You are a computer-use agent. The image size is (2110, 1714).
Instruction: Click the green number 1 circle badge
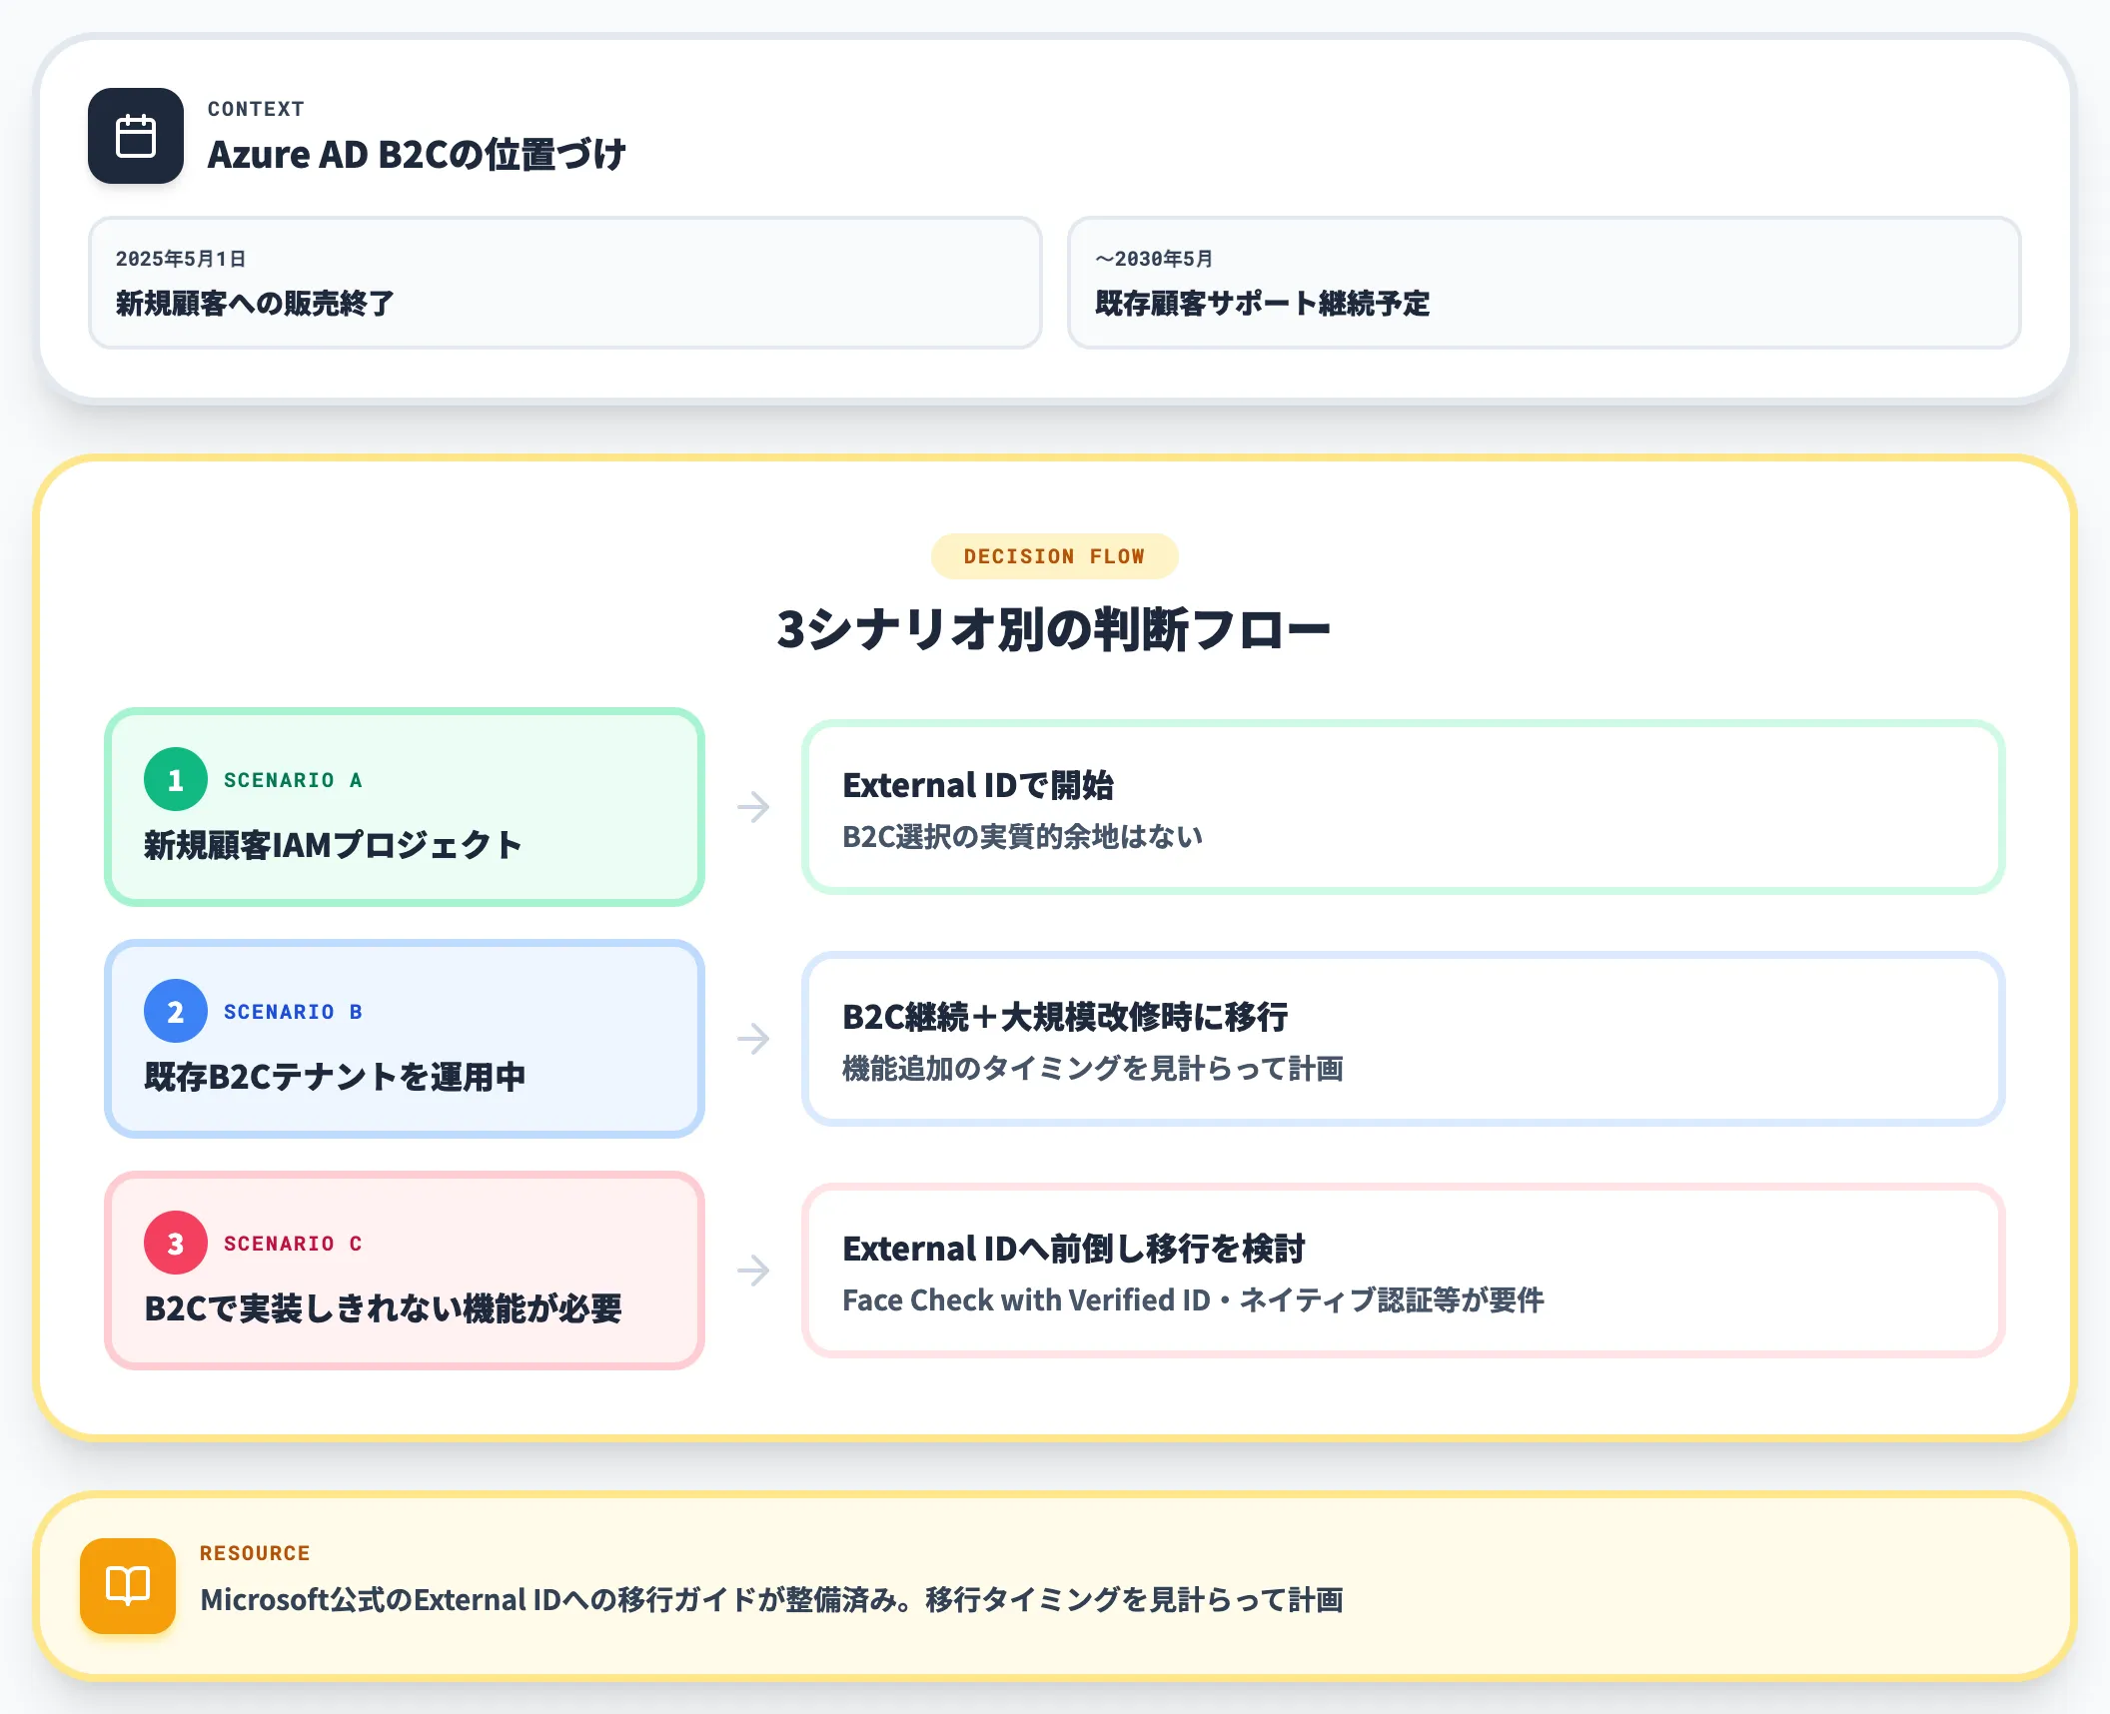[176, 779]
